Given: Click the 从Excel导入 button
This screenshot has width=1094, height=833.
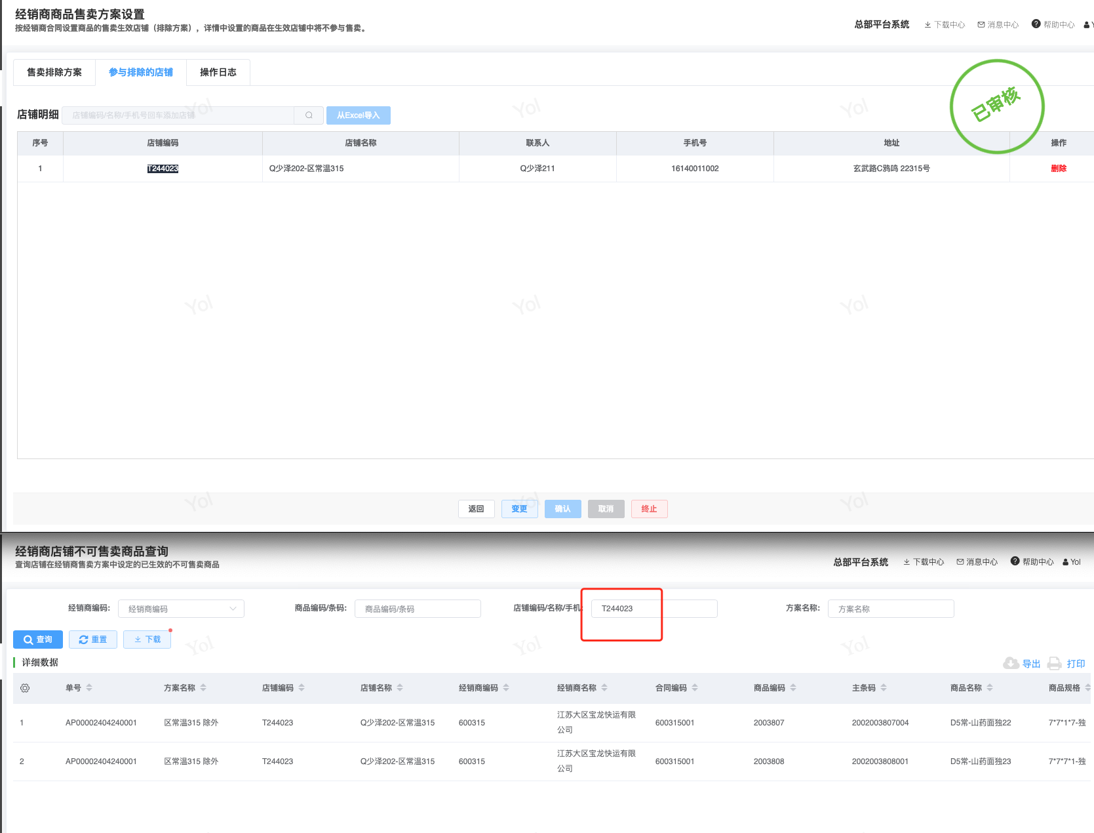Looking at the screenshot, I should pos(358,115).
